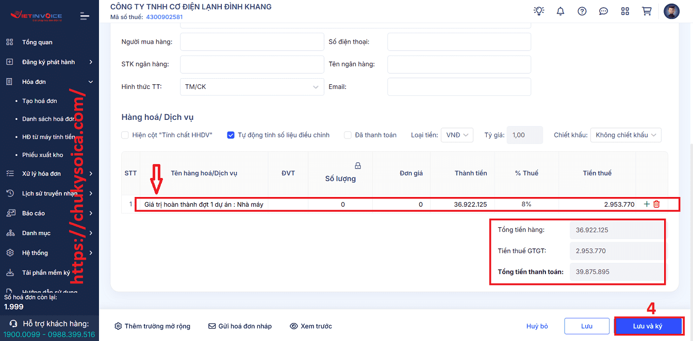Uncheck Tự động tính số liệu điều chỉnh

click(231, 135)
